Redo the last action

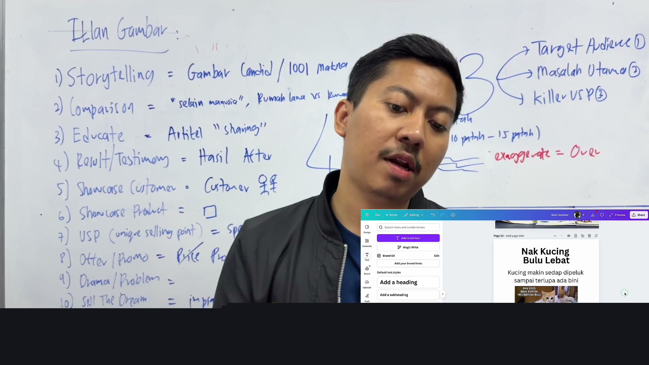442,215
